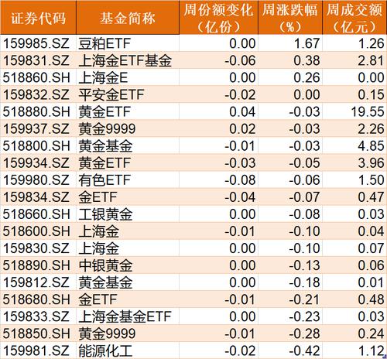Select the 中银黄金 fund cell

click(128, 265)
